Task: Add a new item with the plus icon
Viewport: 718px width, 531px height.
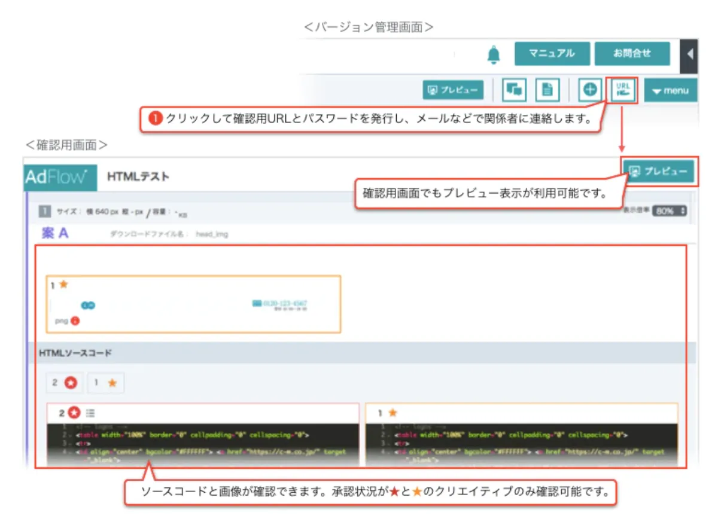Action: 591,90
